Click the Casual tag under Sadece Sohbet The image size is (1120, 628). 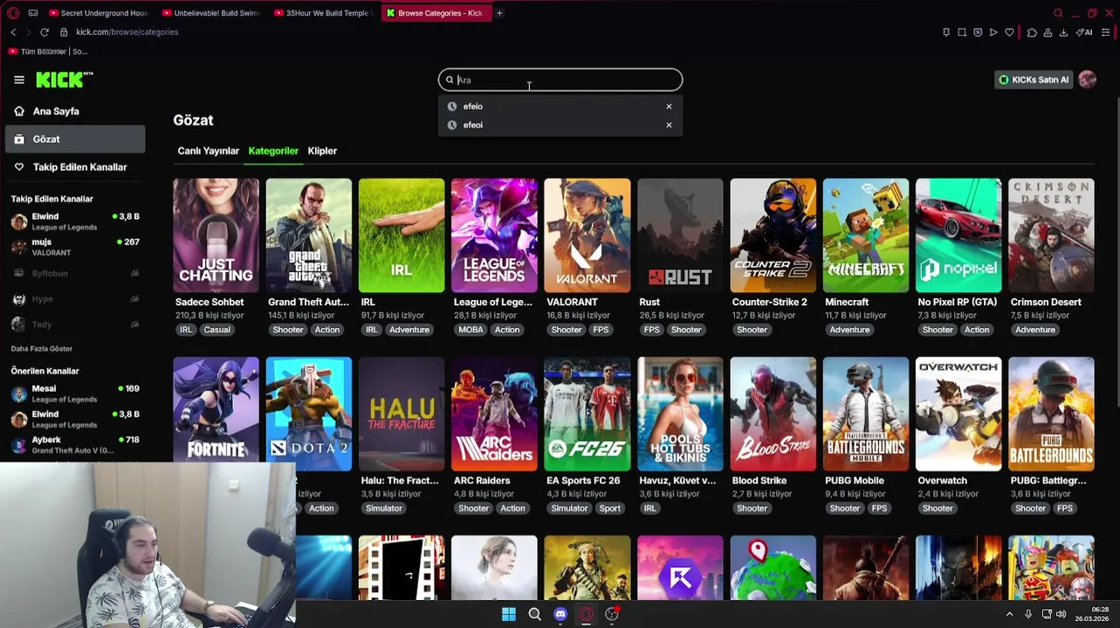[217, 330]
